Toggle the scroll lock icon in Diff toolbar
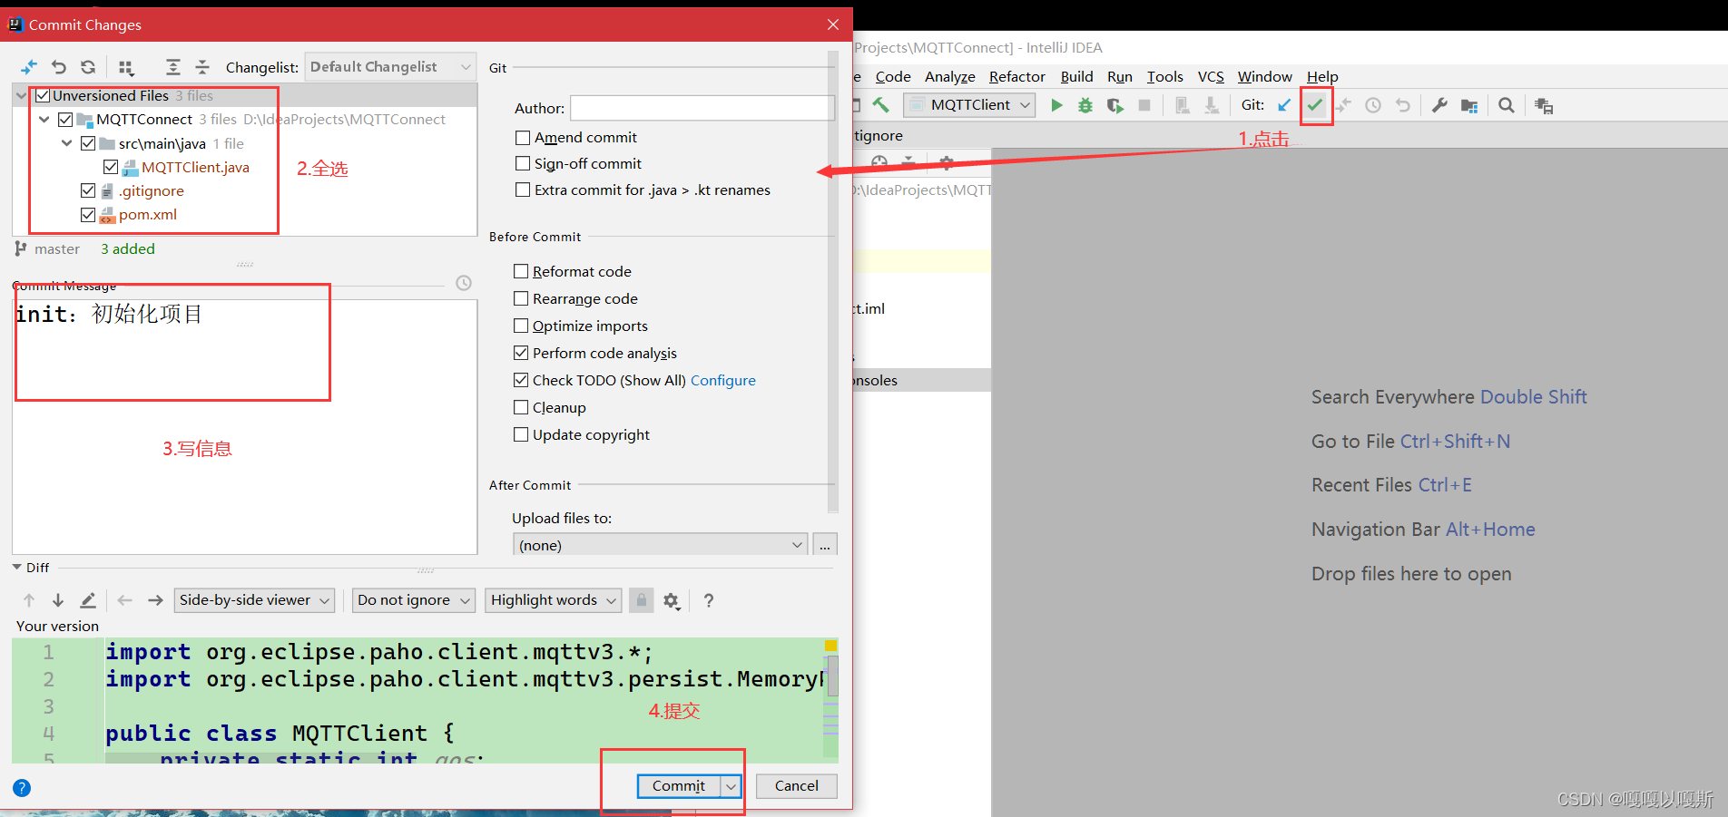This screenshot has width=1728, height=817. pos(642,600)
